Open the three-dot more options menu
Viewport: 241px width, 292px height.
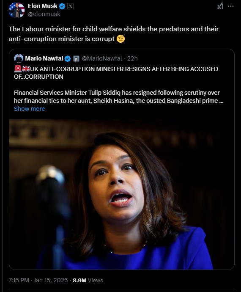pos(231,6)
